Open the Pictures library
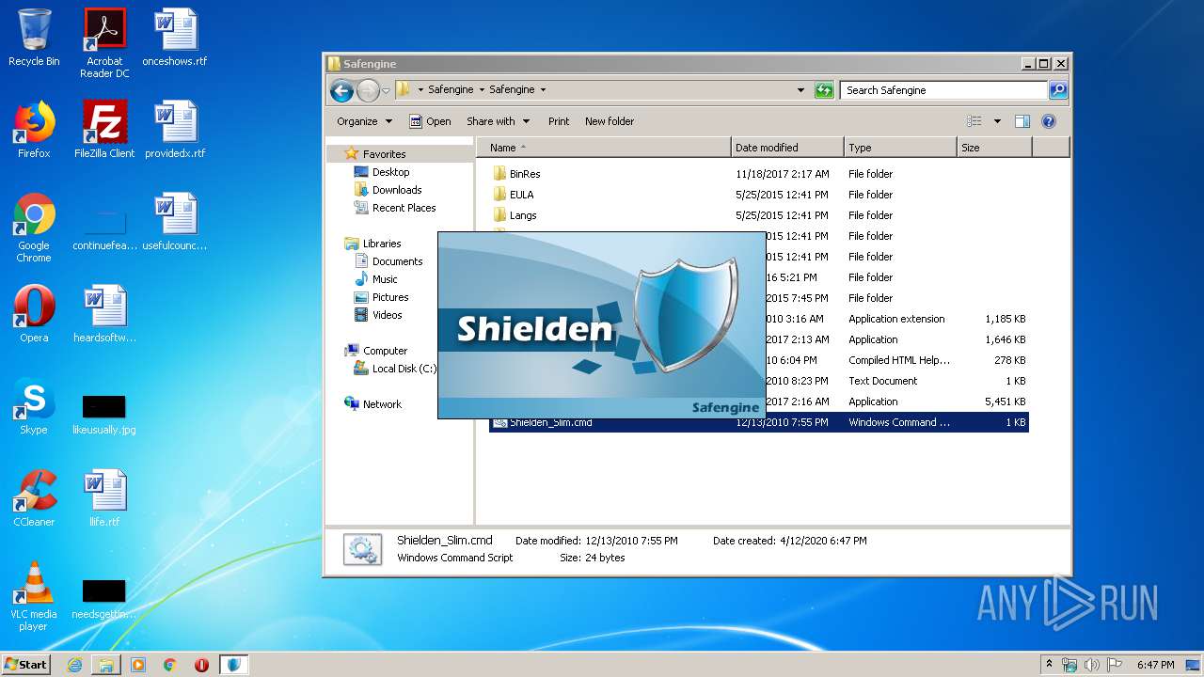The height and width of the screenshot is (677, 1204). click(389, 297)
